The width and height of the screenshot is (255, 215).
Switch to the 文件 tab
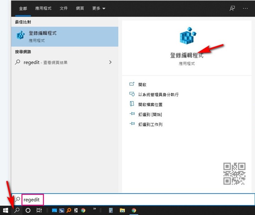[64, 8]
